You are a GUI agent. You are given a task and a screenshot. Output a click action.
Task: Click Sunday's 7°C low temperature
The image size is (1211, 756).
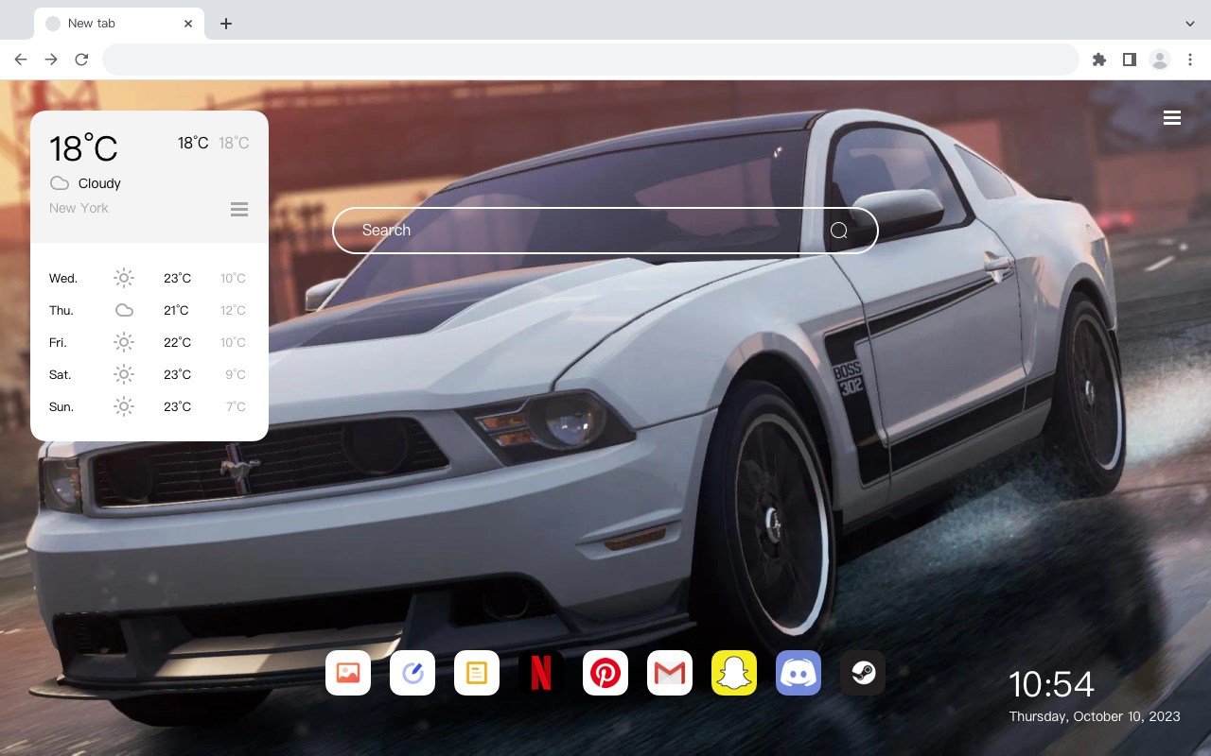point(236,406)
